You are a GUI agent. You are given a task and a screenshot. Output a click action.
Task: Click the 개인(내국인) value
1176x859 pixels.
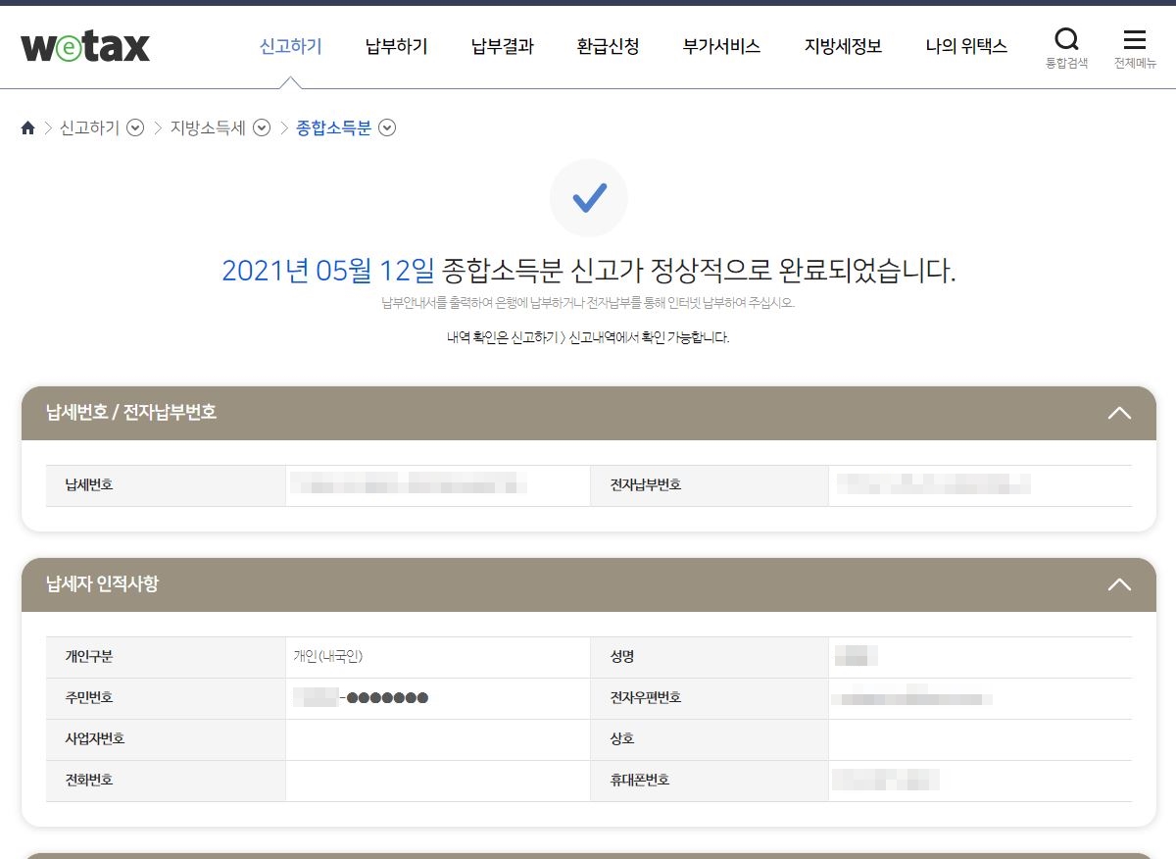click(328, 657)
